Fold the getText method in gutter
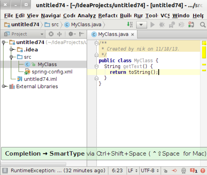This screenshot has width=207, height=175. [96, 66]
